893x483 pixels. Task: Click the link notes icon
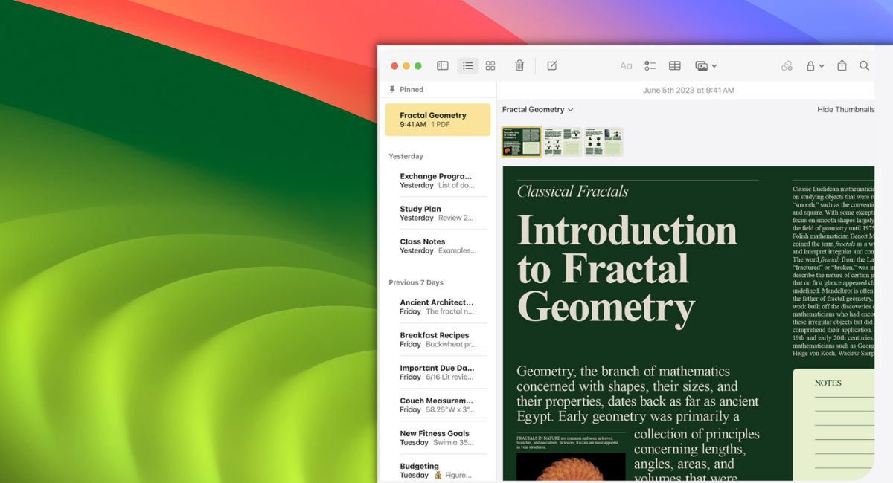(x=787, y=65)
